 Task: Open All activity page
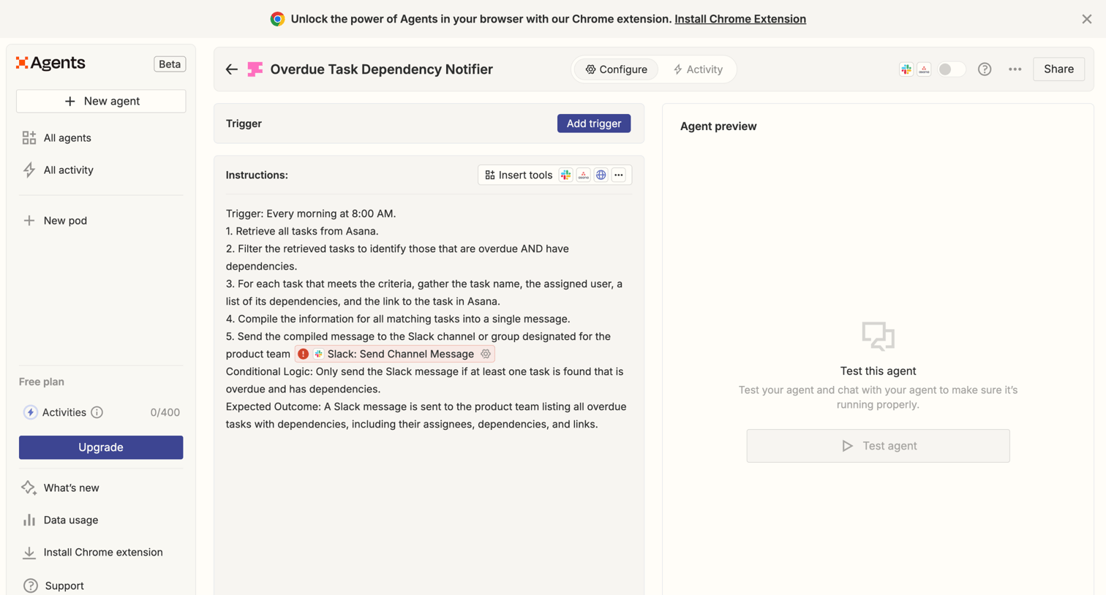coord(68,170)
